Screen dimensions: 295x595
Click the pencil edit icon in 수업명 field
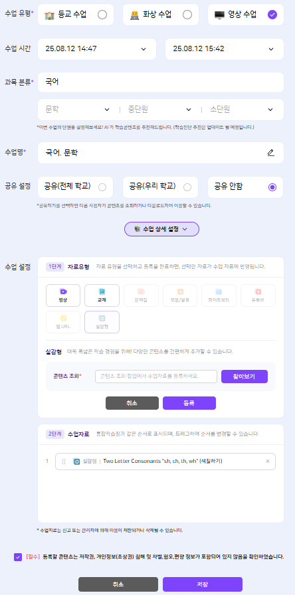270,153
